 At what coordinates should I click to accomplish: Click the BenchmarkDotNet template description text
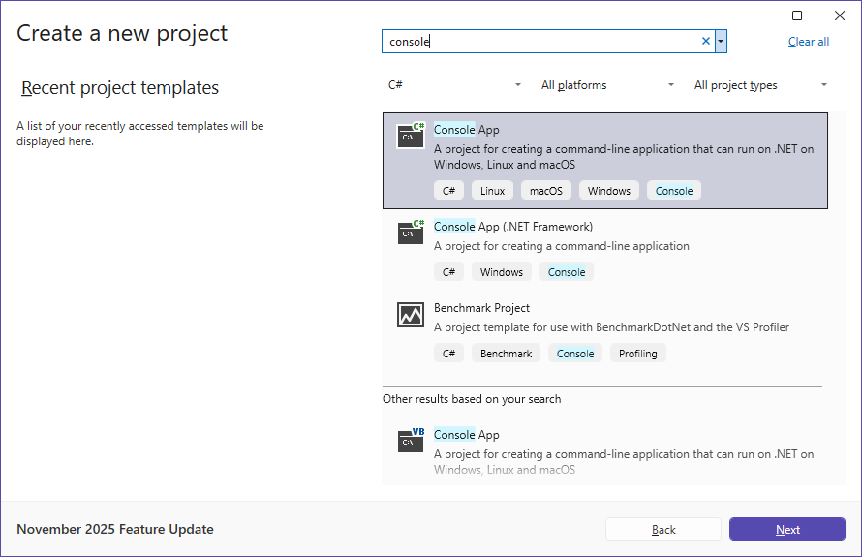[611, 327]
